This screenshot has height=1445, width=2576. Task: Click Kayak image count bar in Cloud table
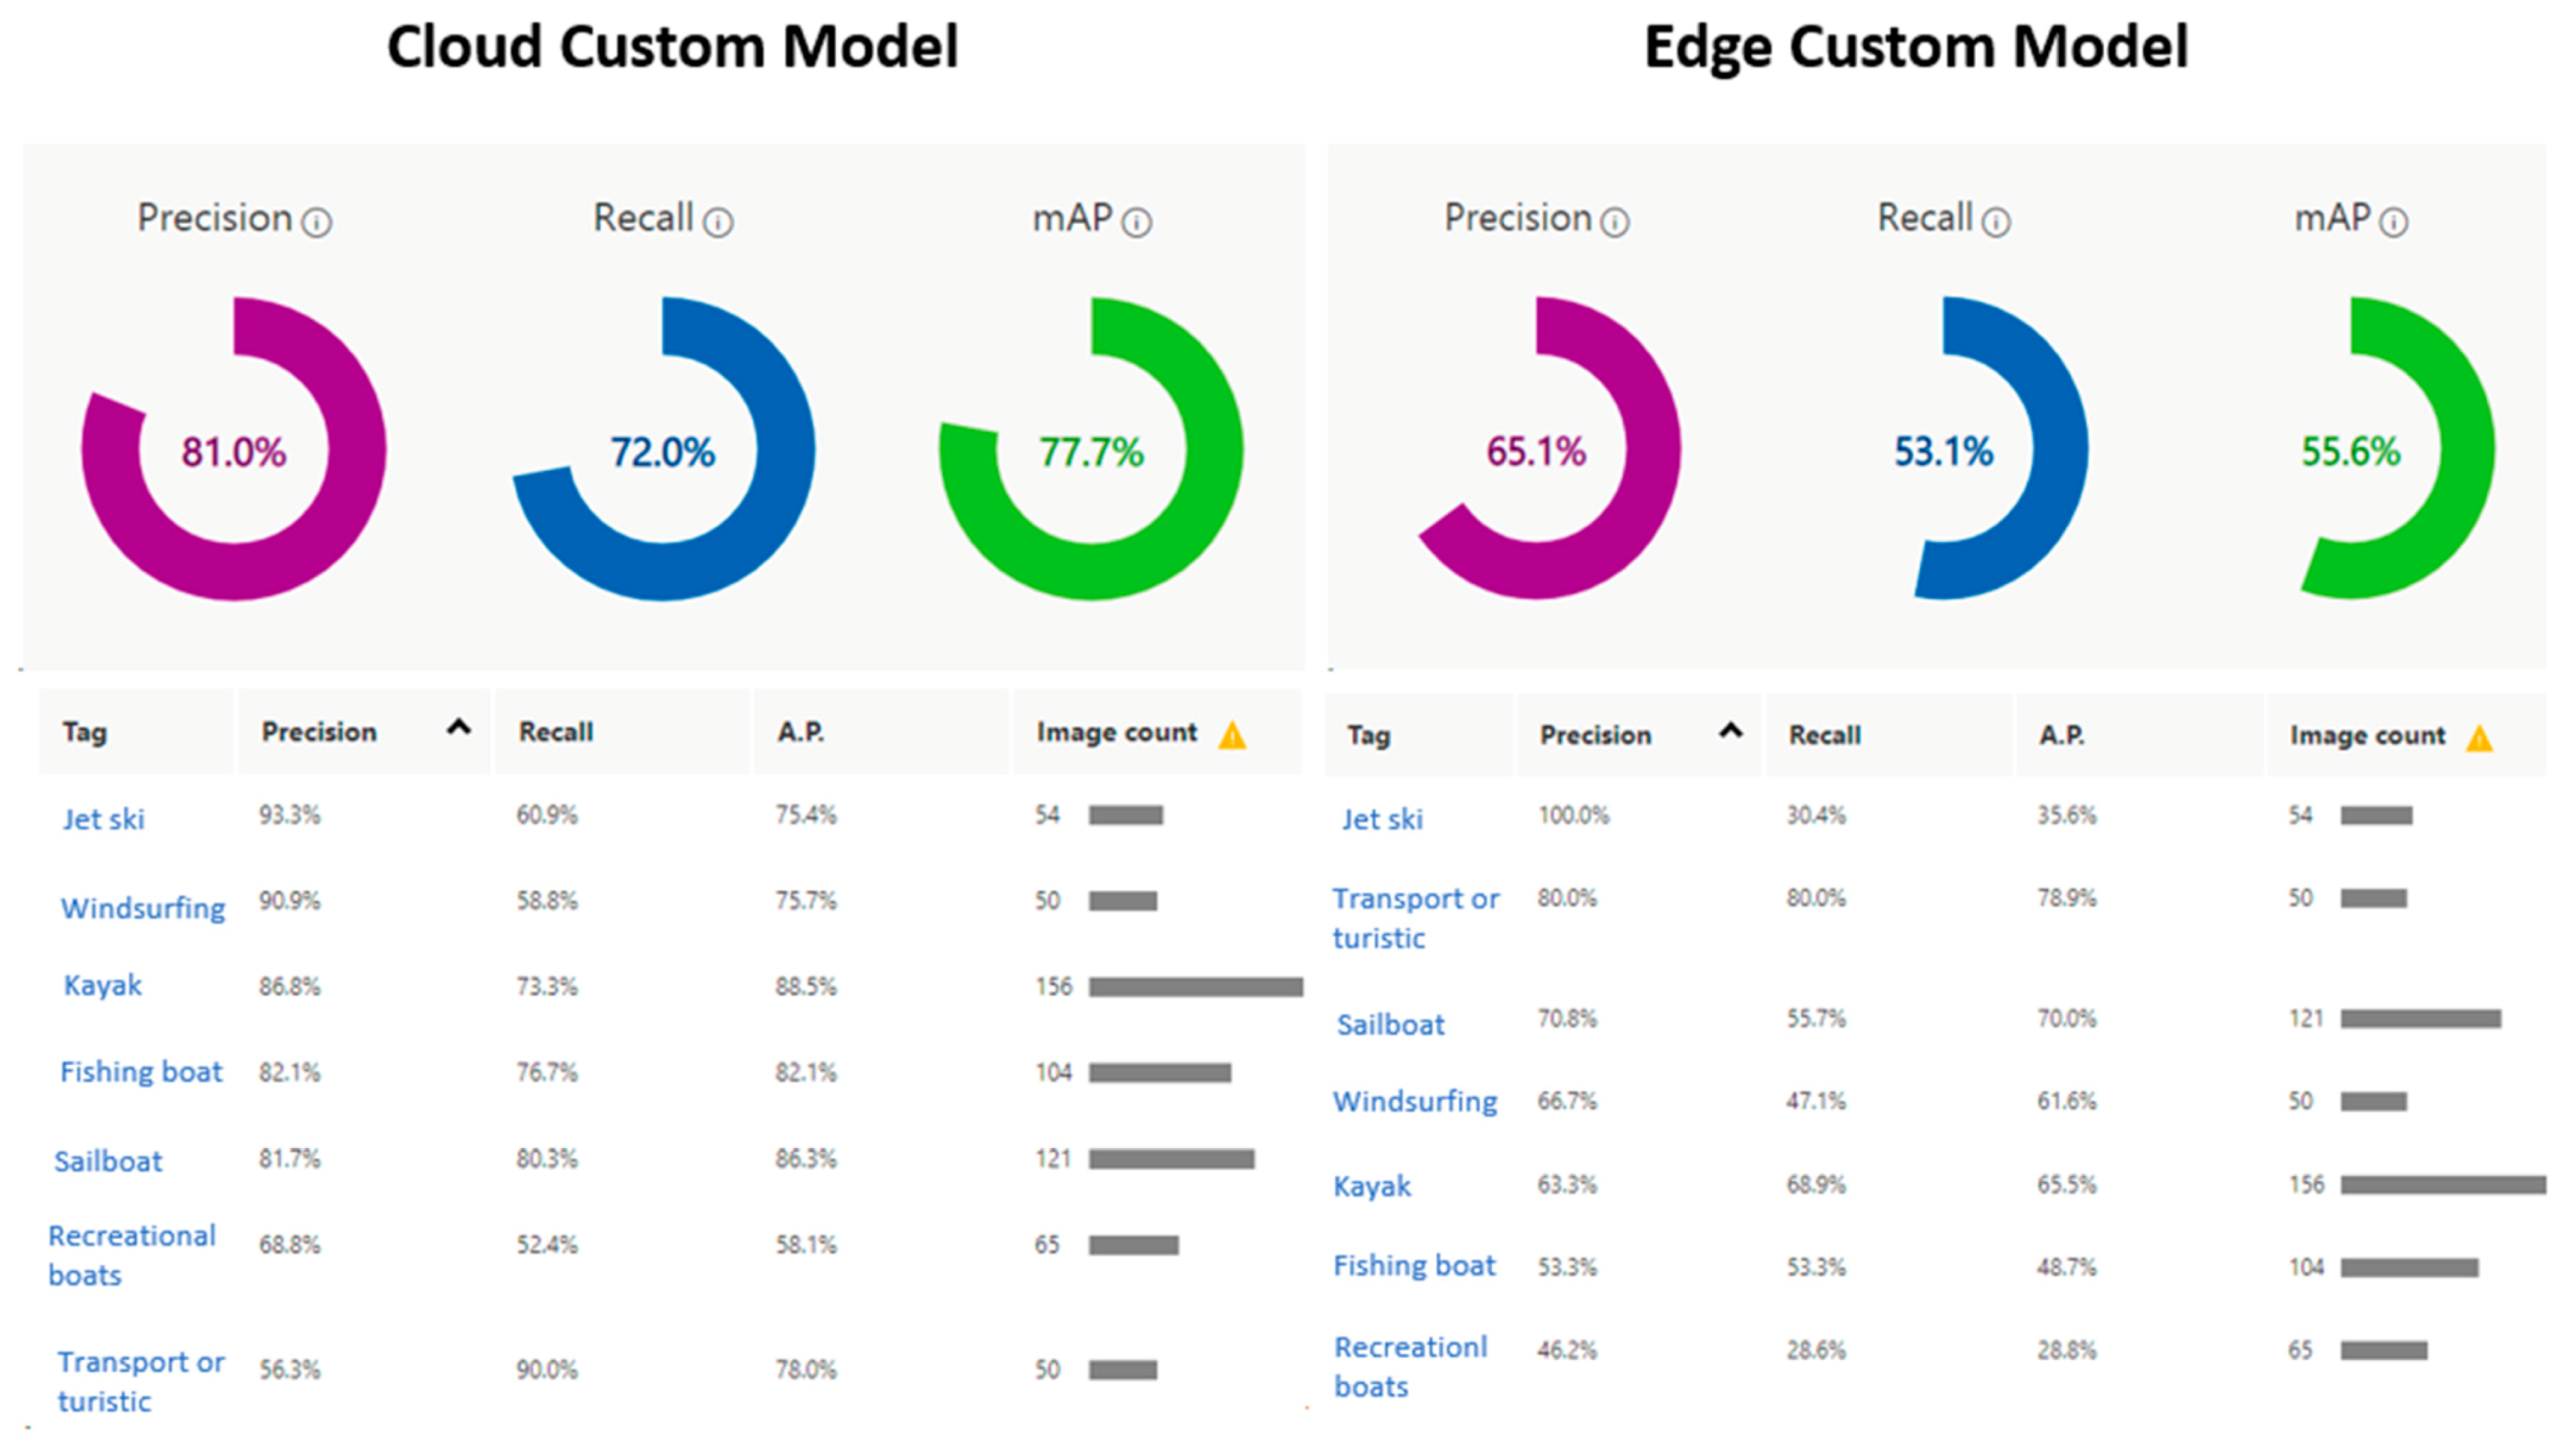1195,987
